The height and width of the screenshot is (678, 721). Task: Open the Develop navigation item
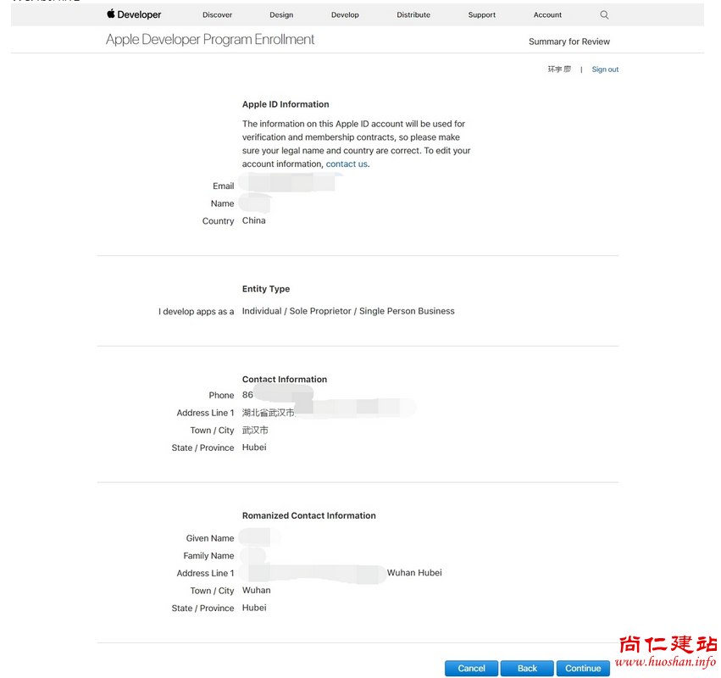point(345,15)
